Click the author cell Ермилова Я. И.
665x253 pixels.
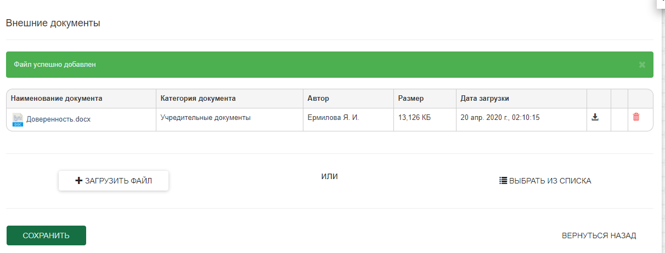(x=333, y=117)
